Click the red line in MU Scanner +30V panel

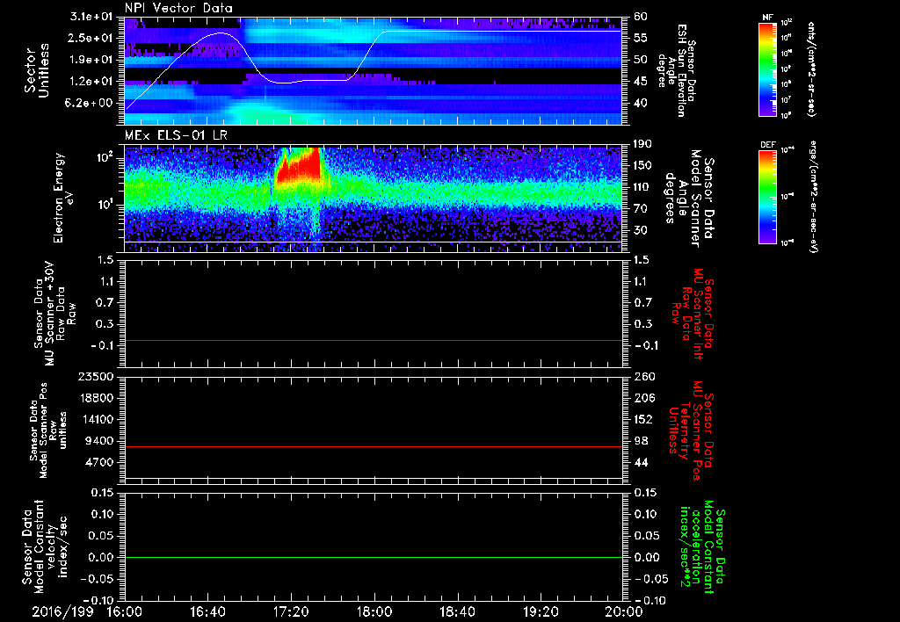[374, 340]
